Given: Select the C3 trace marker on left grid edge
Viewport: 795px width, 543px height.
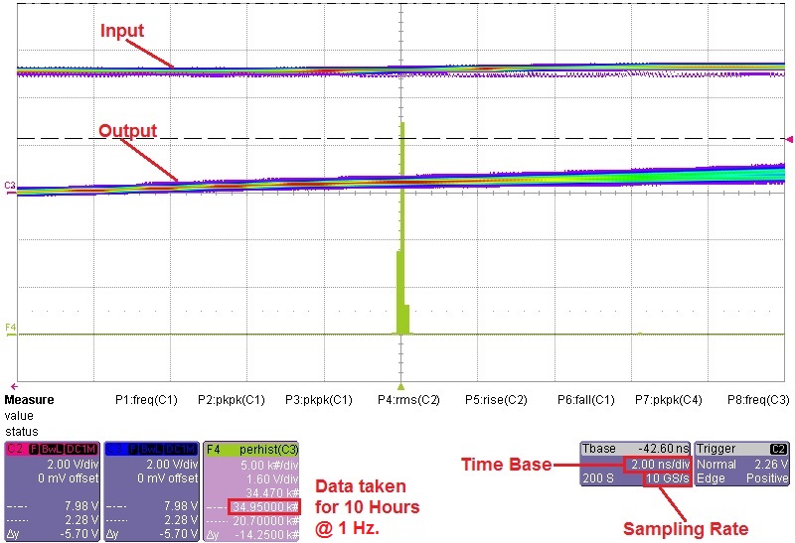Looking at the screenshot, I should coord(10,187).
